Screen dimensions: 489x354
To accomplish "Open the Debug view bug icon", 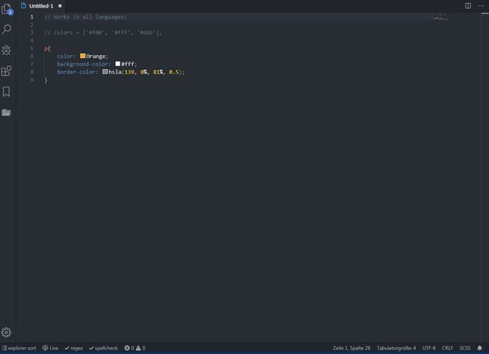I will tap(7, 50).
